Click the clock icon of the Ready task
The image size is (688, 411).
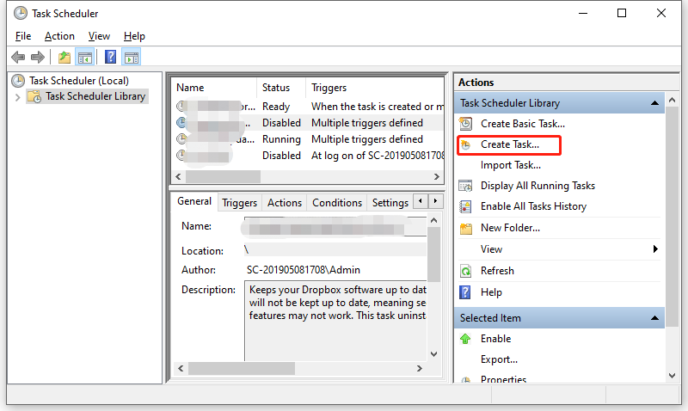[181, 106]
